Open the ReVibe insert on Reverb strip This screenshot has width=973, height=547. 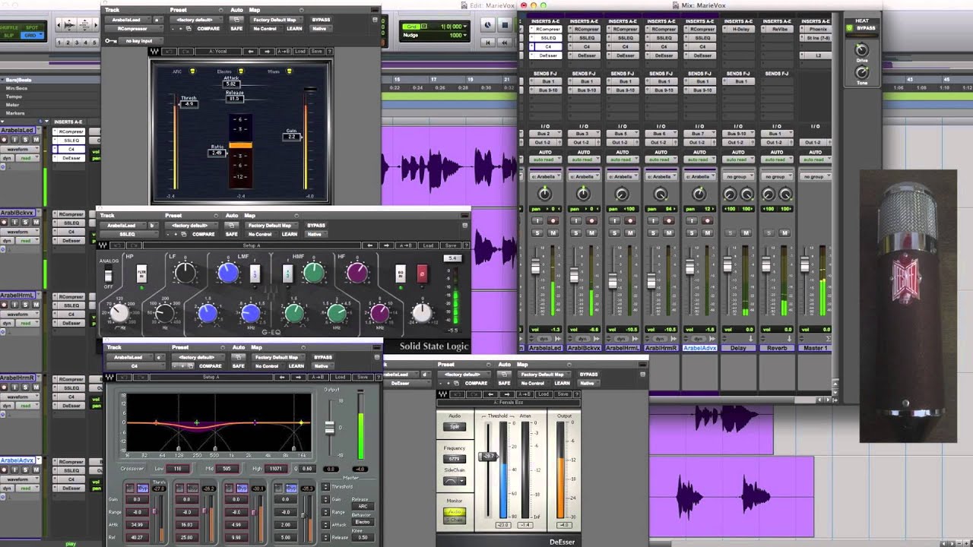[776, 29]
